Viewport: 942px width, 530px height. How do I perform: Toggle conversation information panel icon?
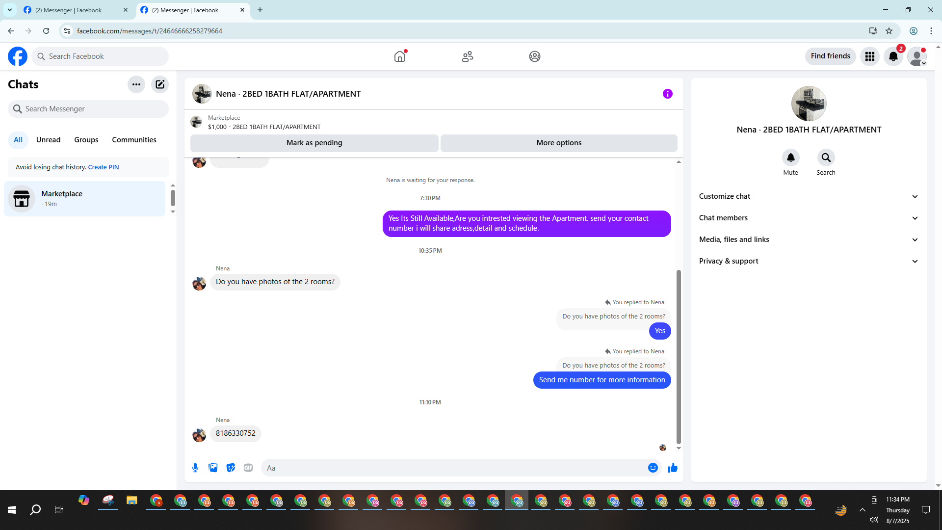pyautogui.click(x=667, y=94)
